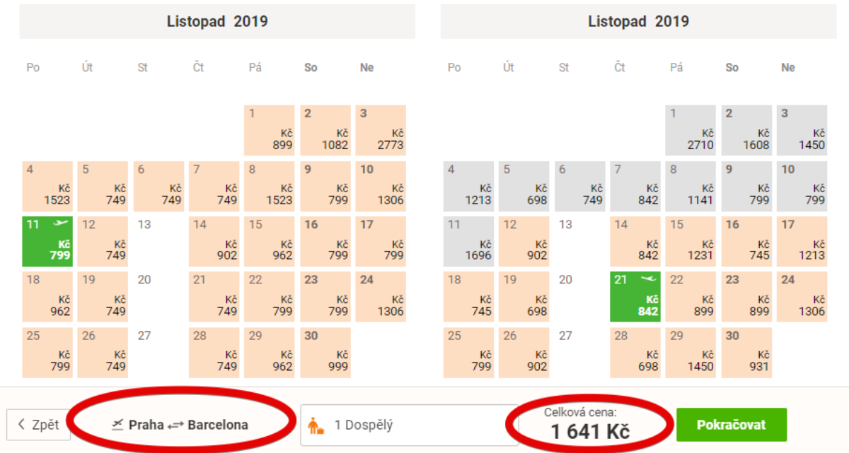Screen dimensions: 849x453
Task: Open the 1 Dospělý passenger selector
Action: [400, 425]
